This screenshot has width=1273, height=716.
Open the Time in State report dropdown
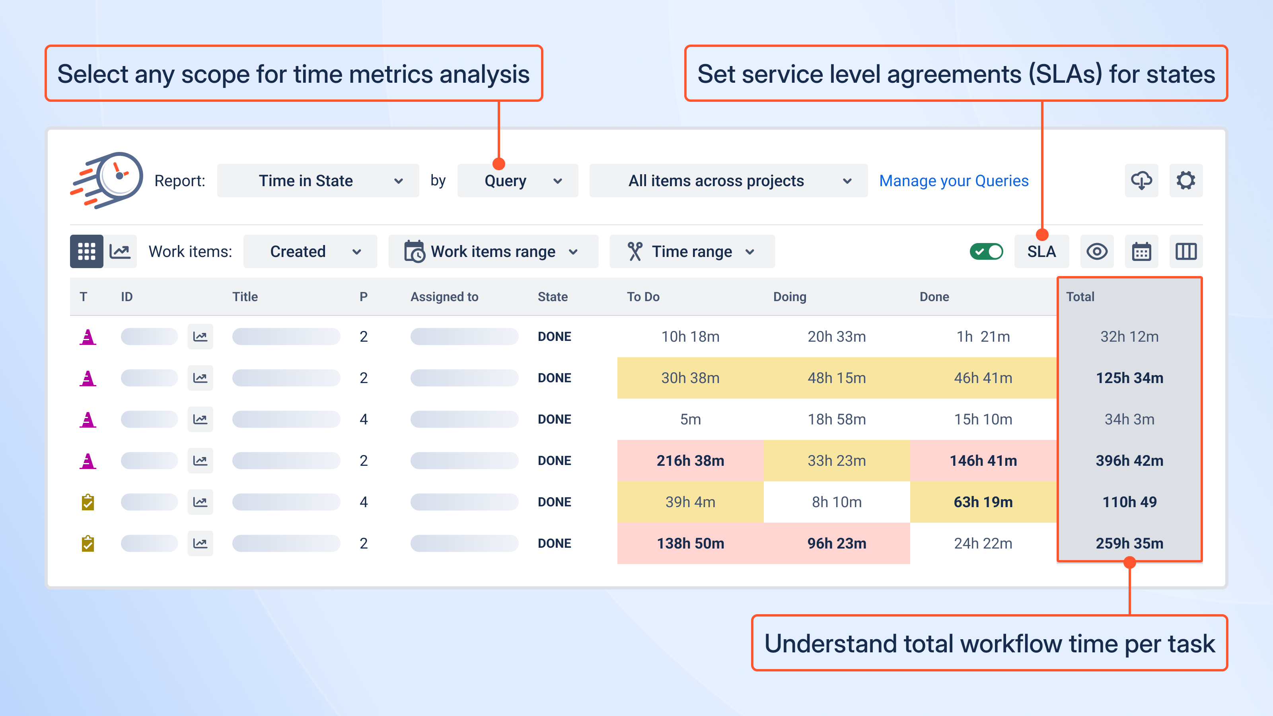318,180
